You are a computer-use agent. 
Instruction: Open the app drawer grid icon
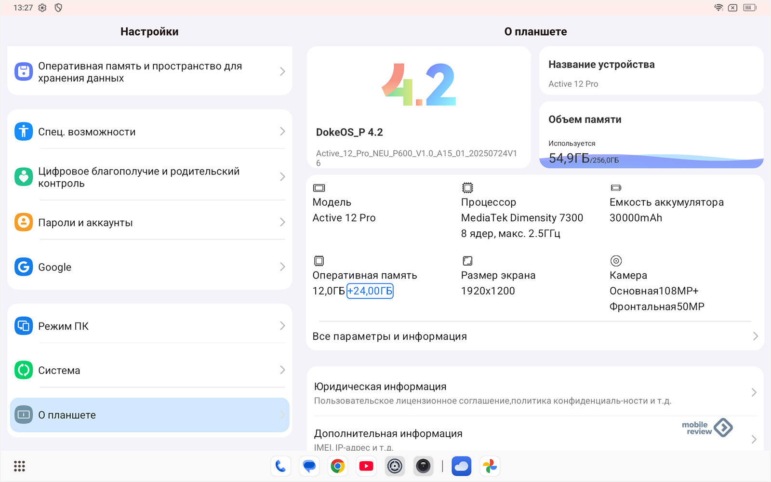[x=19, y=466]
